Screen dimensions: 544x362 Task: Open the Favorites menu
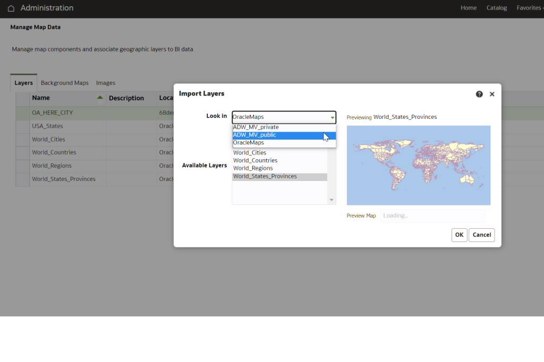(529, 8)
